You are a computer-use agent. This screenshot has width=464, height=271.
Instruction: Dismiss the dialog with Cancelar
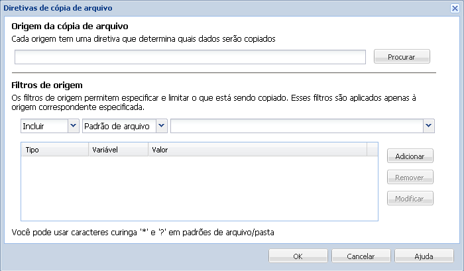tap(361, 256)
